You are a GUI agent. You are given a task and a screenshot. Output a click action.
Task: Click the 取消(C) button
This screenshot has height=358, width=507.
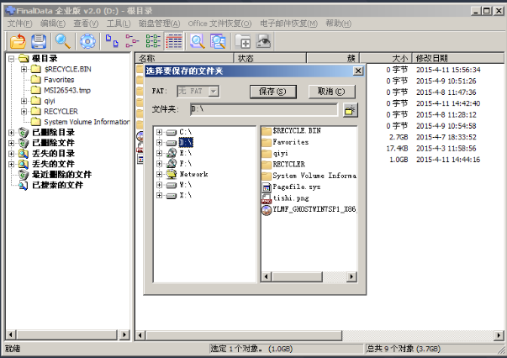point(332,92)
